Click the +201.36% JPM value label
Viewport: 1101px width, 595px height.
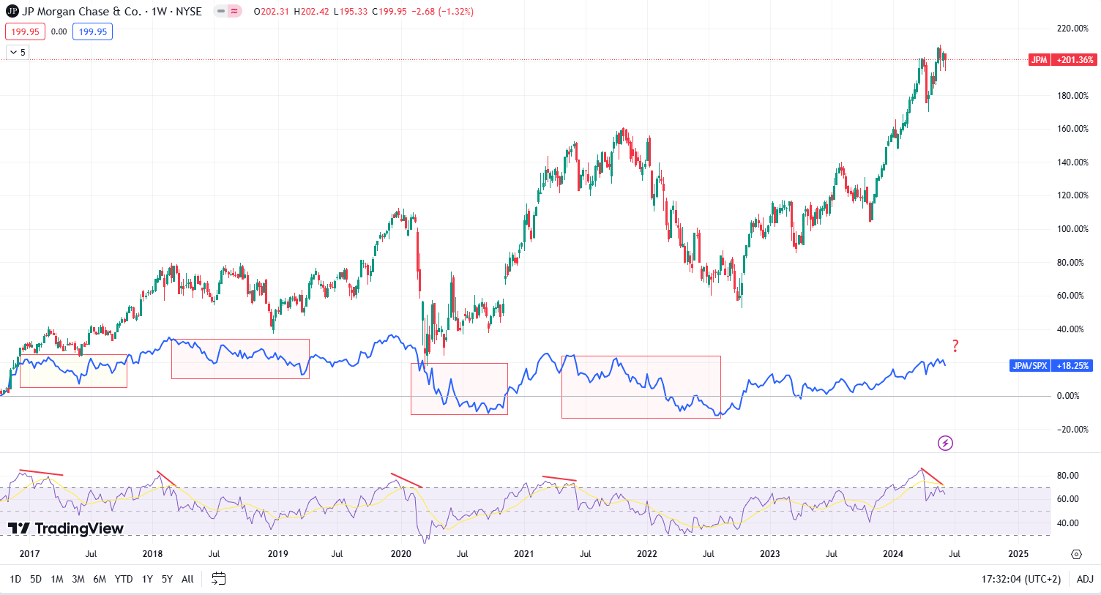(x=1075, y=60)
